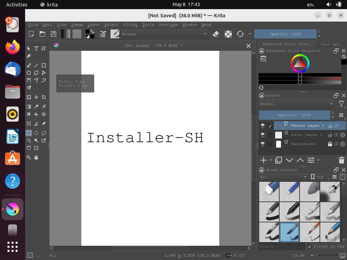Click the eraser mode icon in toolbar
347x260 pixels.
216,34
